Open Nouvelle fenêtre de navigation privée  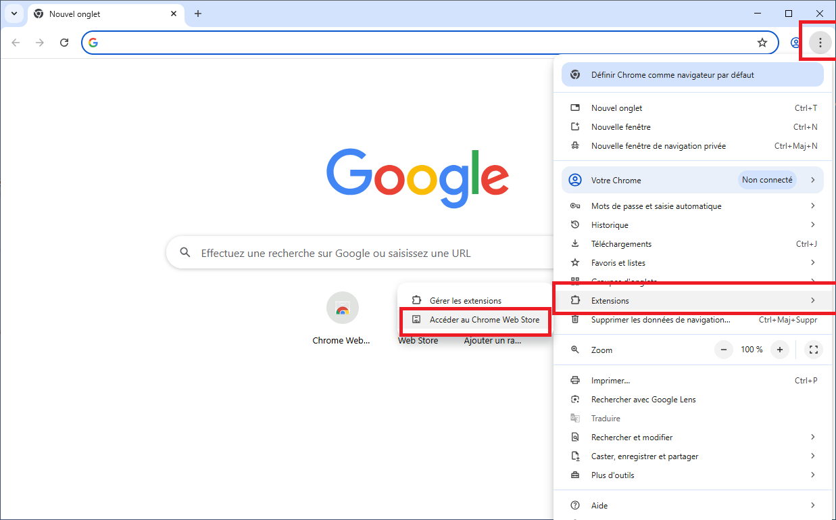(658, 145)
